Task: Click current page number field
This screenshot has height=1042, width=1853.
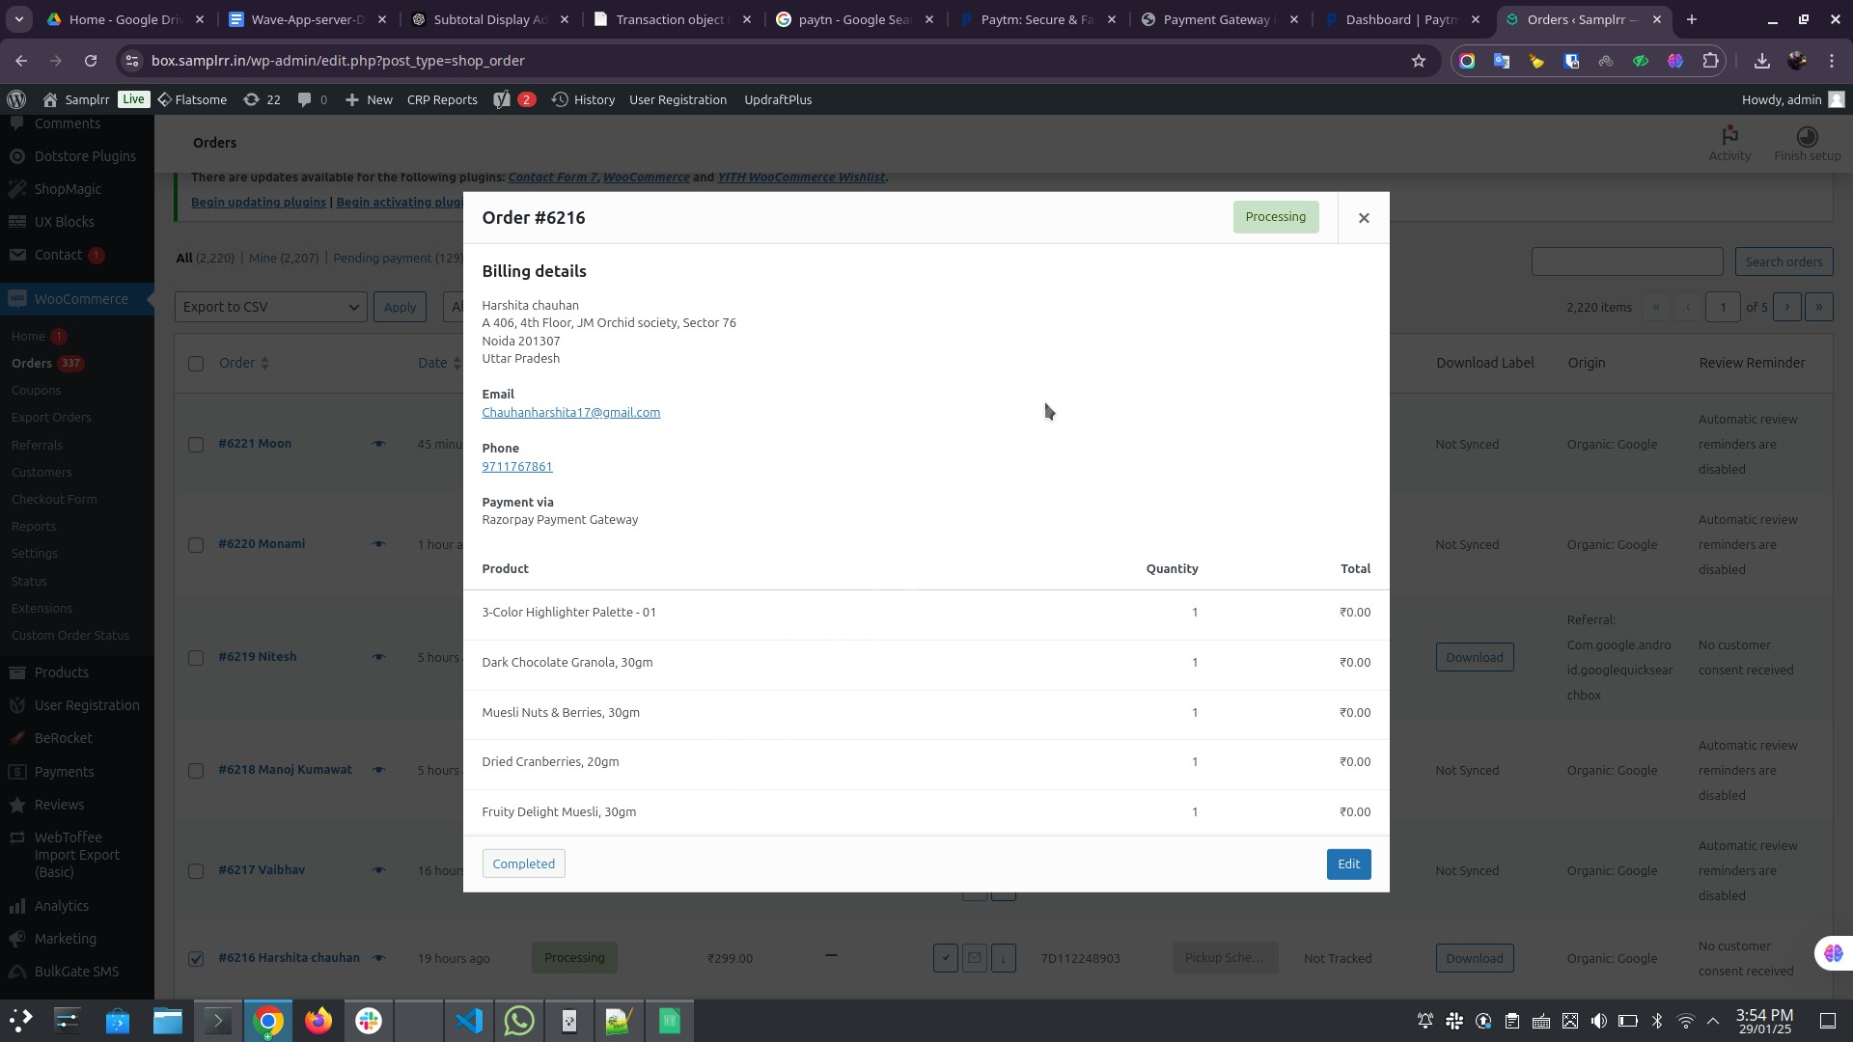Action: pyautogui.click(x=1723, y=307)
